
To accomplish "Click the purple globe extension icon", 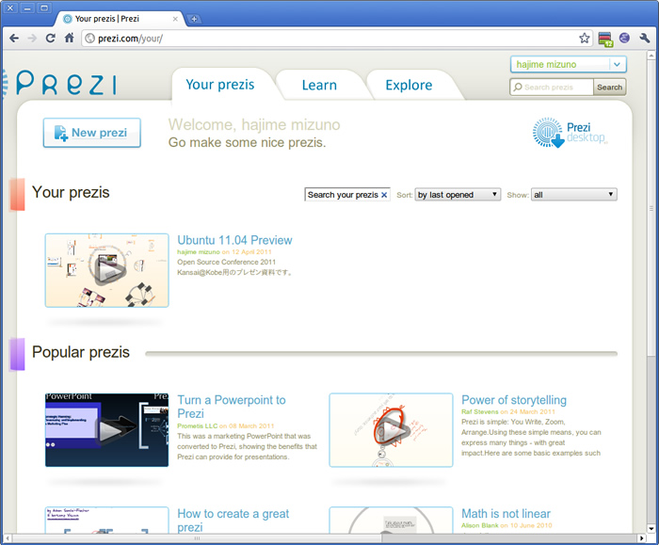I will click(x=624, y=39).
